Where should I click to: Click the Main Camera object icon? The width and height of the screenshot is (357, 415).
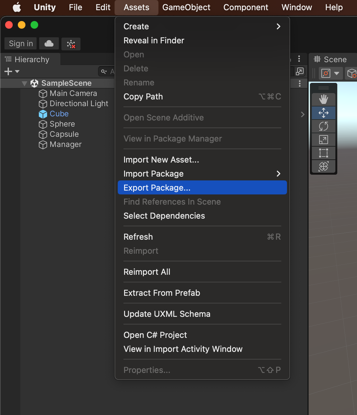tap(43, 94)
